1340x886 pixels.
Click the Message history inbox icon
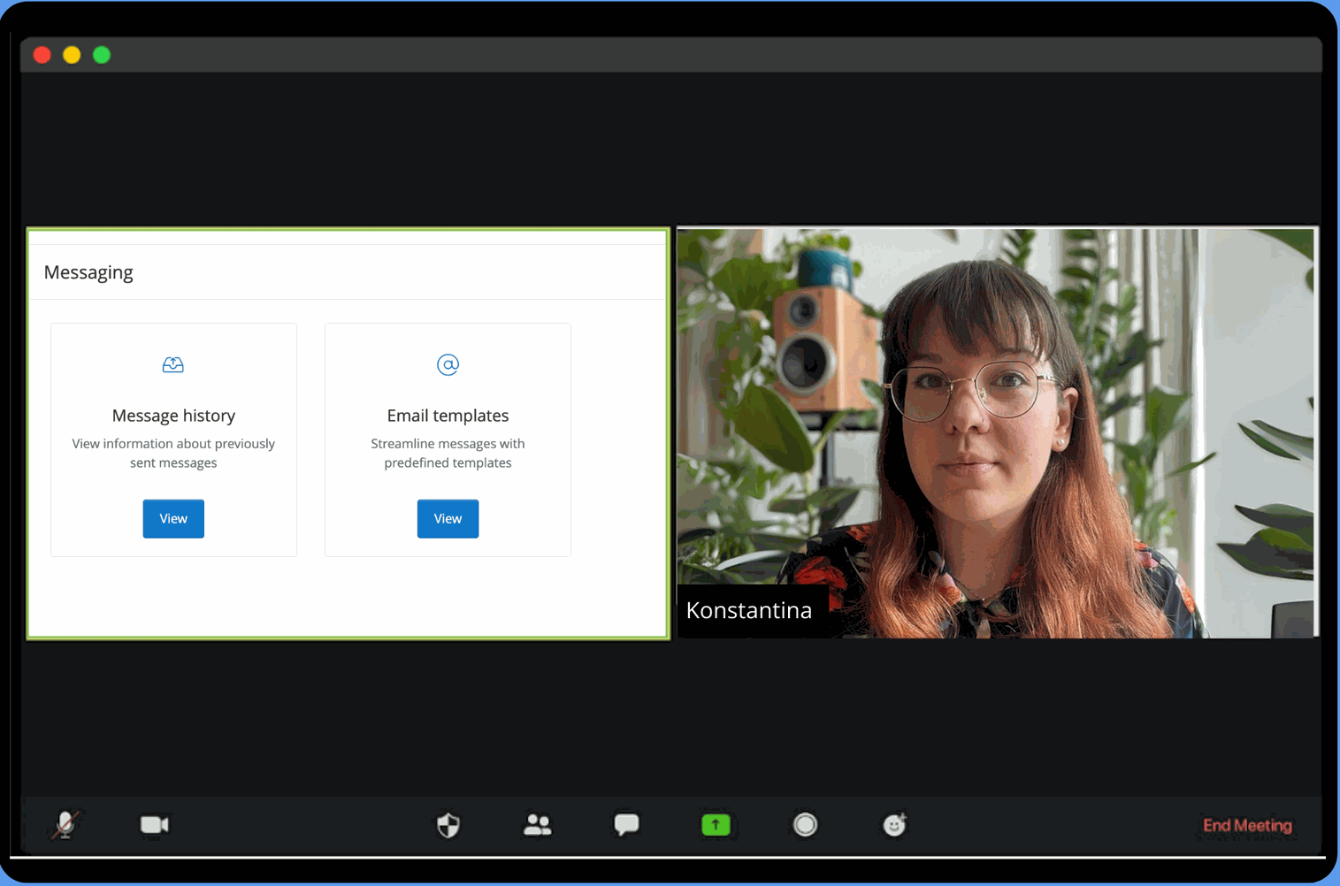[173, 364]
